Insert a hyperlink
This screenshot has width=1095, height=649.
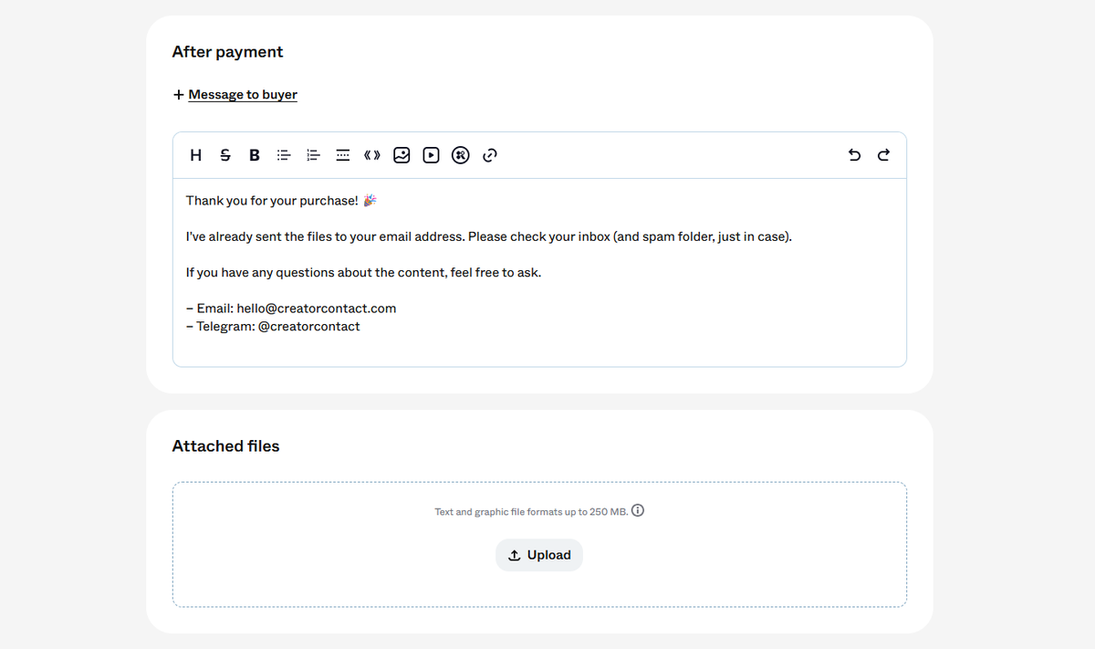pyautogui.click(x=490, y=155)
